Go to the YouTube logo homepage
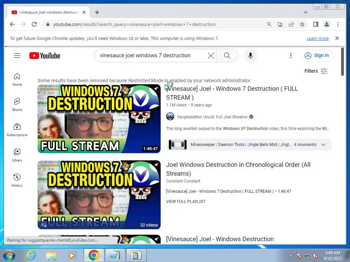350x262 pixels. pos(45,56)
